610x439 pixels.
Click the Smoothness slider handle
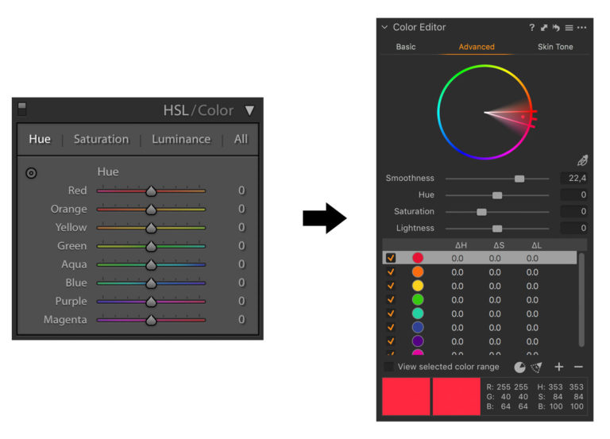(x=519, y=179)
